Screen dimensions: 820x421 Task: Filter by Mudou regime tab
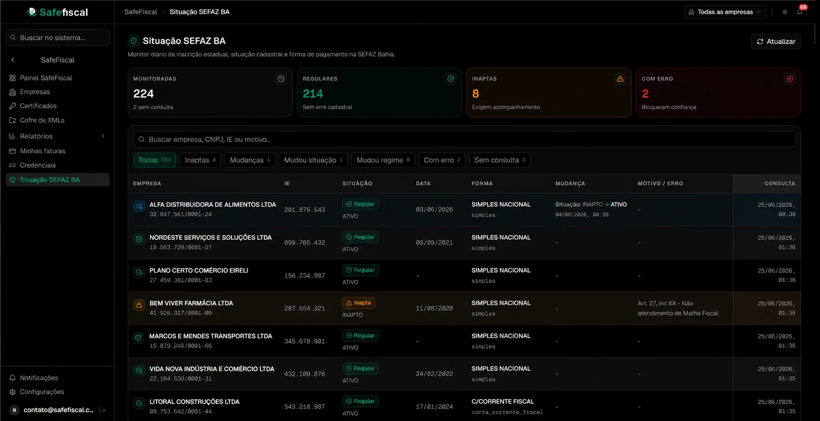click(383, 160)
